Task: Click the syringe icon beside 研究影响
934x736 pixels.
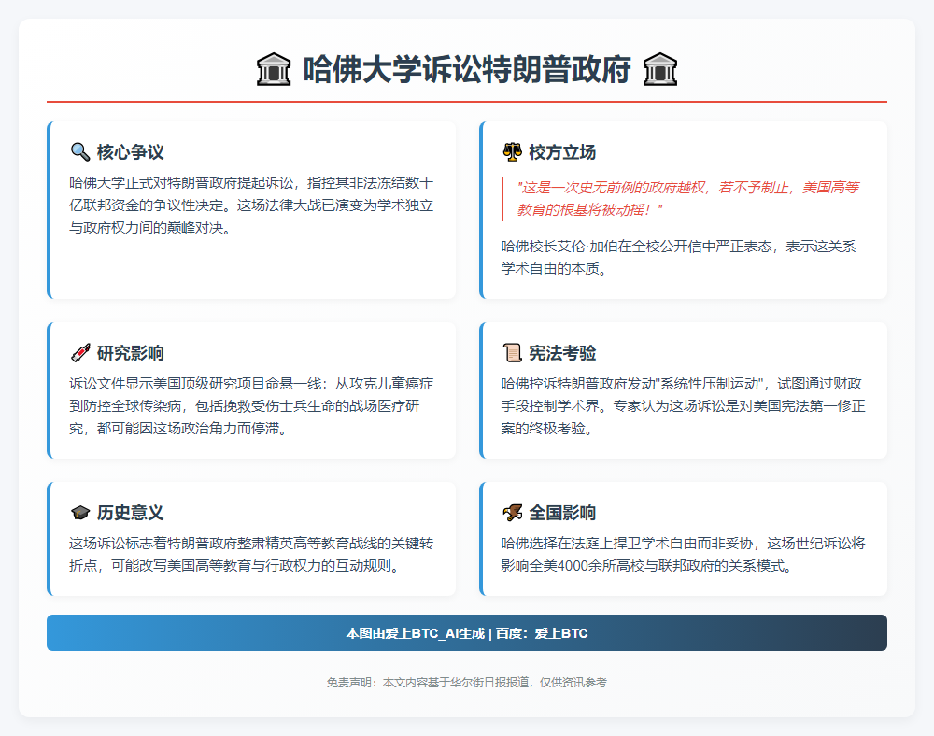Action: click(x=79, y=352)
